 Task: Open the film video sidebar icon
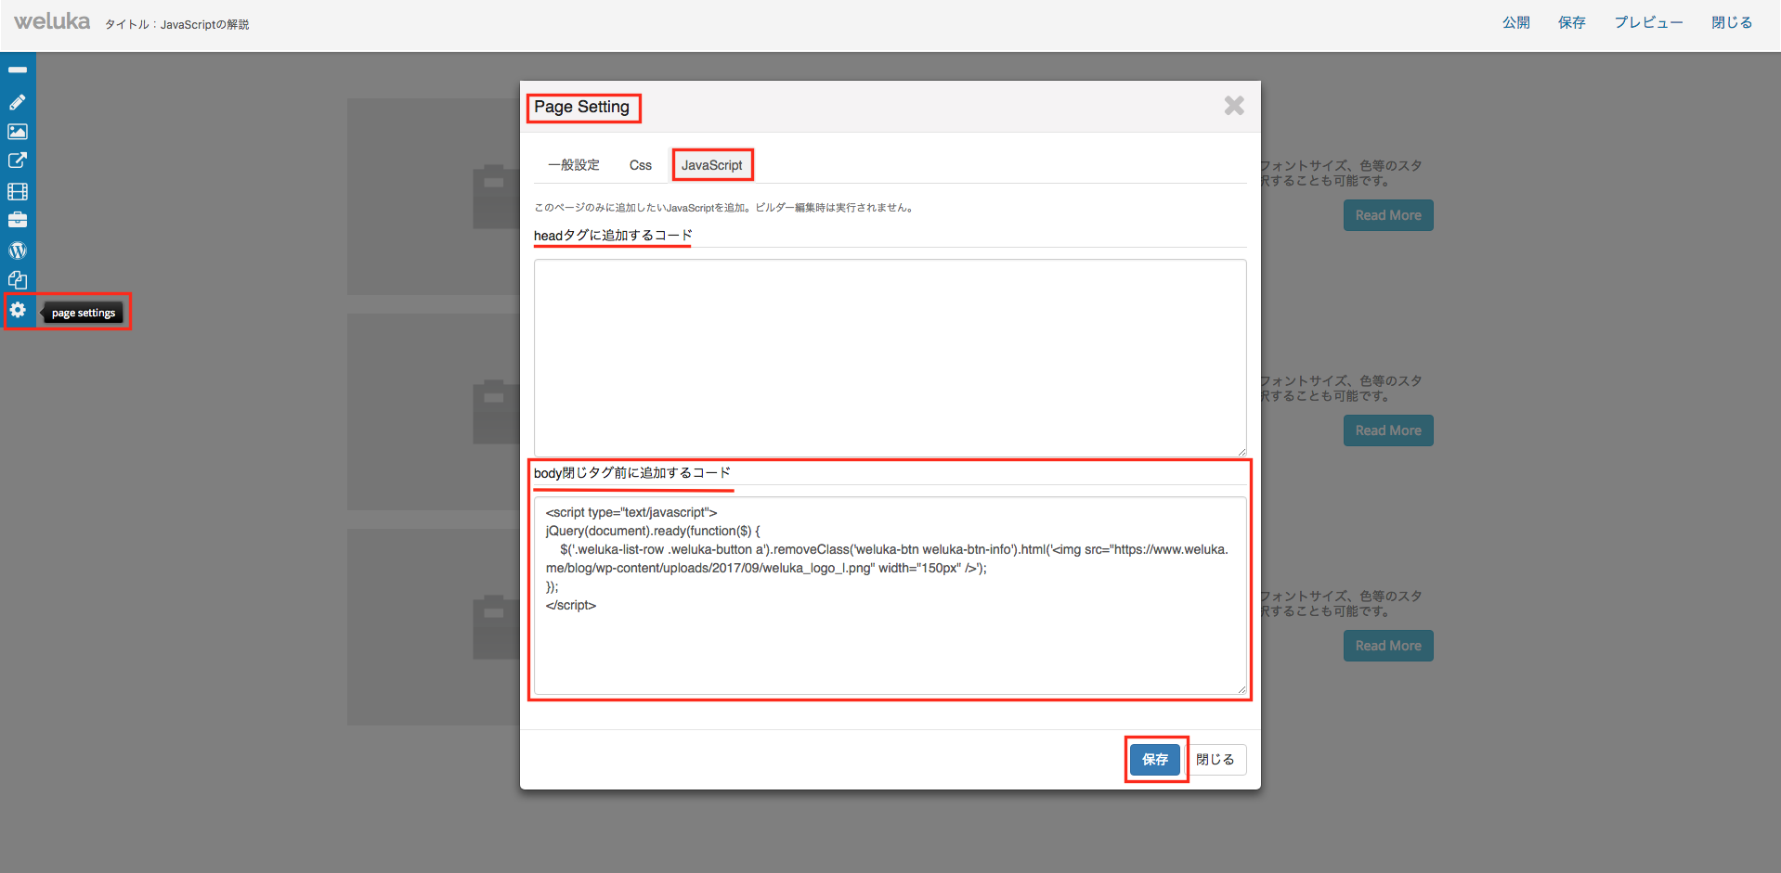pos(18,191)
